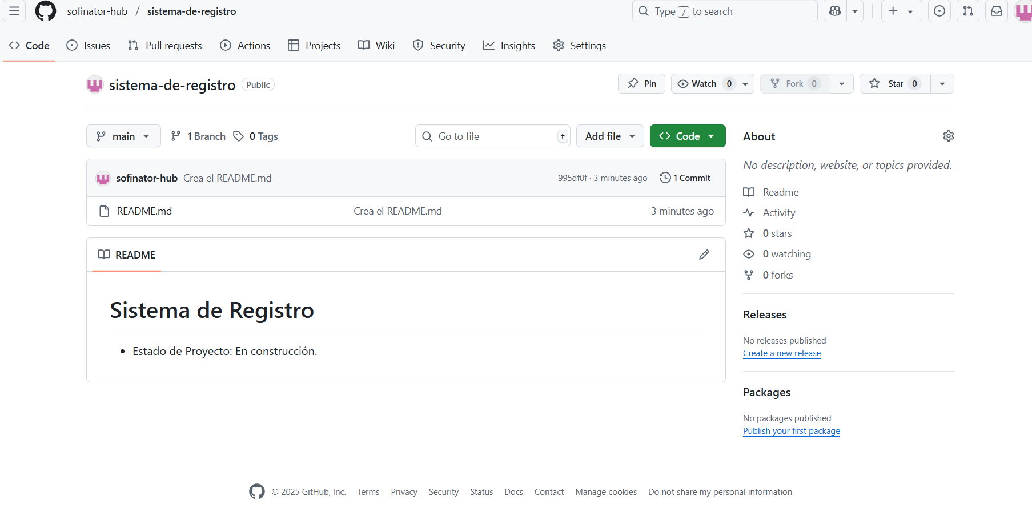Switch to the Issues tab
This screenshot has width=1032, height=508.
[89, 45]
